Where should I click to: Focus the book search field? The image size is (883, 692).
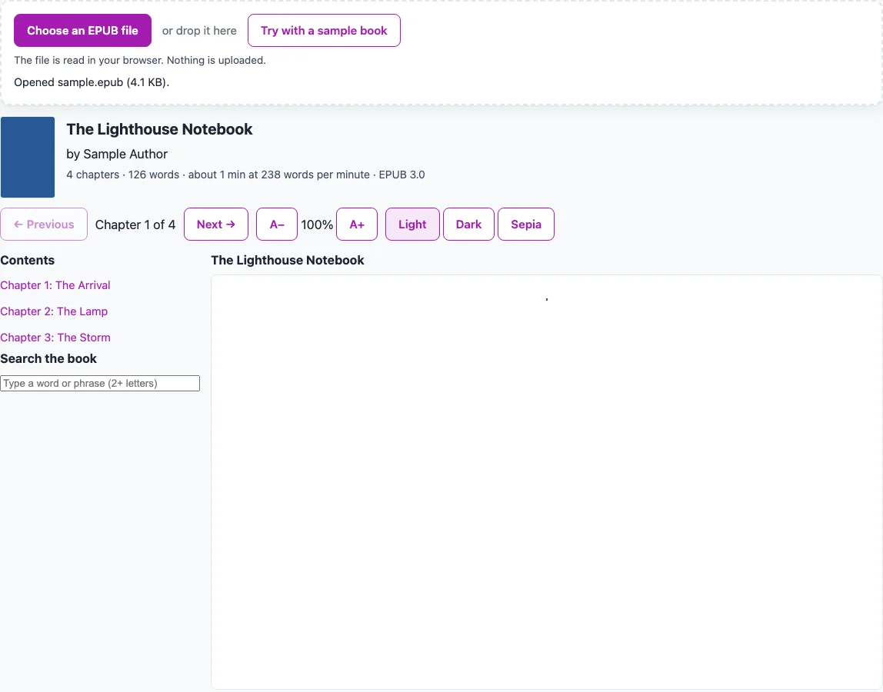click(100, 384)
